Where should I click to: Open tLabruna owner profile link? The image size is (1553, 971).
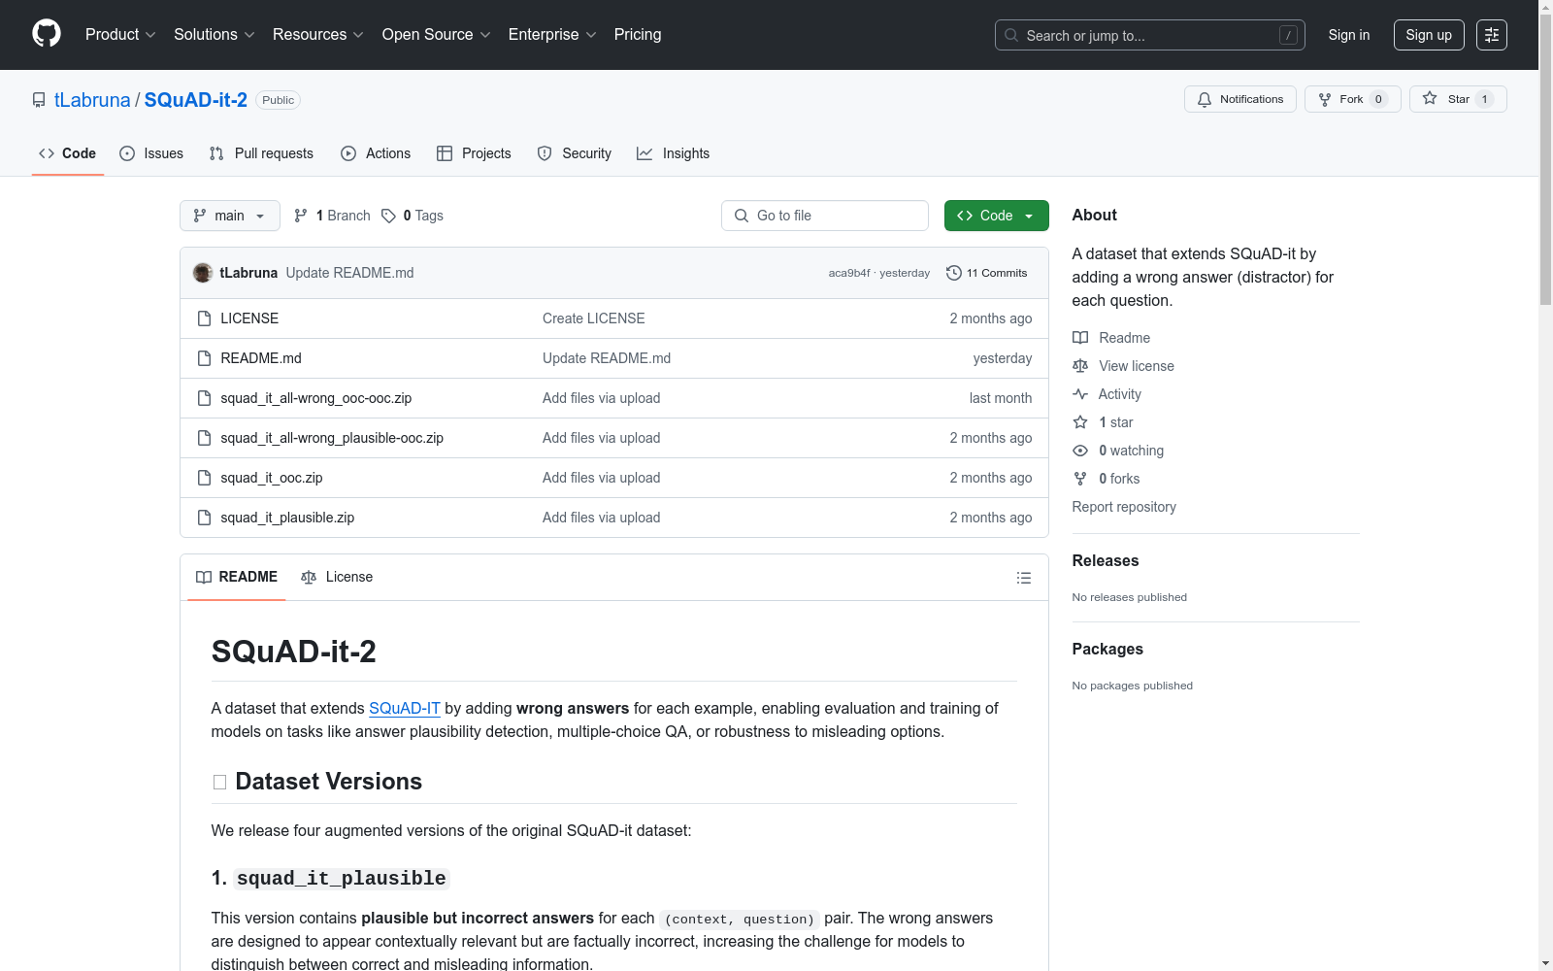pos(92,100)
